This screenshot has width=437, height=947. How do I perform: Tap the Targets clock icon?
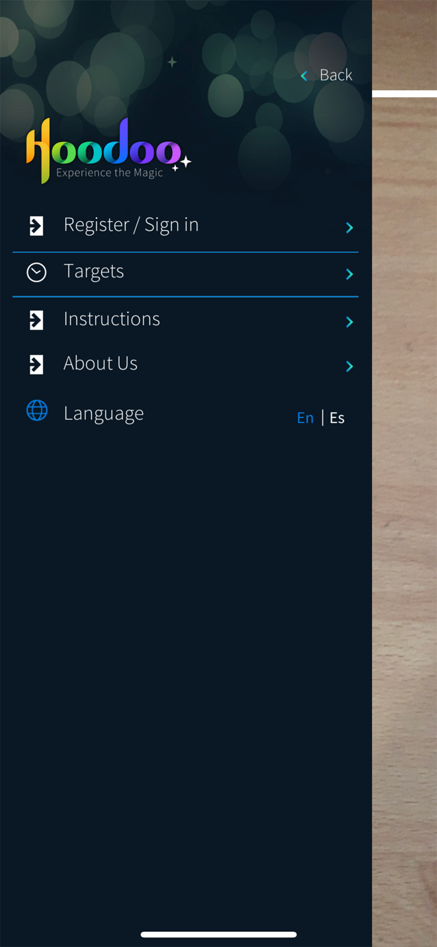tap(37, 272)
